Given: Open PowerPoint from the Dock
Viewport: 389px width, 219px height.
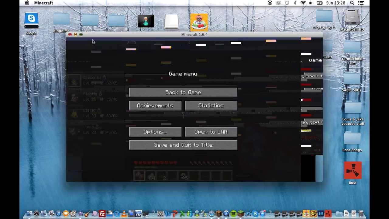Looking at the screenshot, I should point(175,214).
